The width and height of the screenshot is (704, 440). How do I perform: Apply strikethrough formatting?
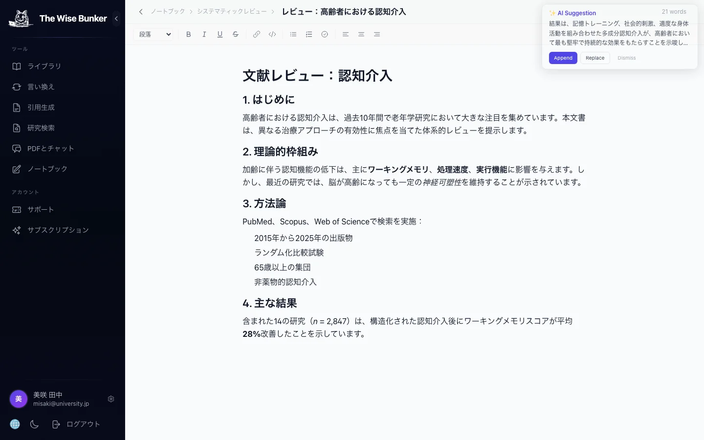coord(236,34)
